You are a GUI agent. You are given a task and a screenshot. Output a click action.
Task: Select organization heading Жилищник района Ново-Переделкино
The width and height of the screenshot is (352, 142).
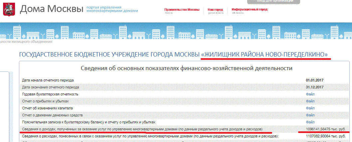click(x=174, y=55)
